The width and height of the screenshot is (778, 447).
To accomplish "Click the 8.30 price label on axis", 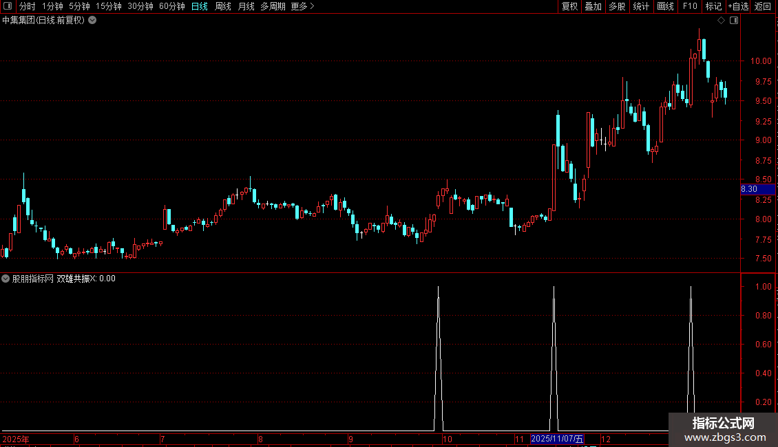I will (757, 189).
